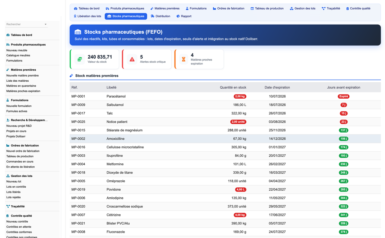Open Catalogue meubles in sidebar

18,55
